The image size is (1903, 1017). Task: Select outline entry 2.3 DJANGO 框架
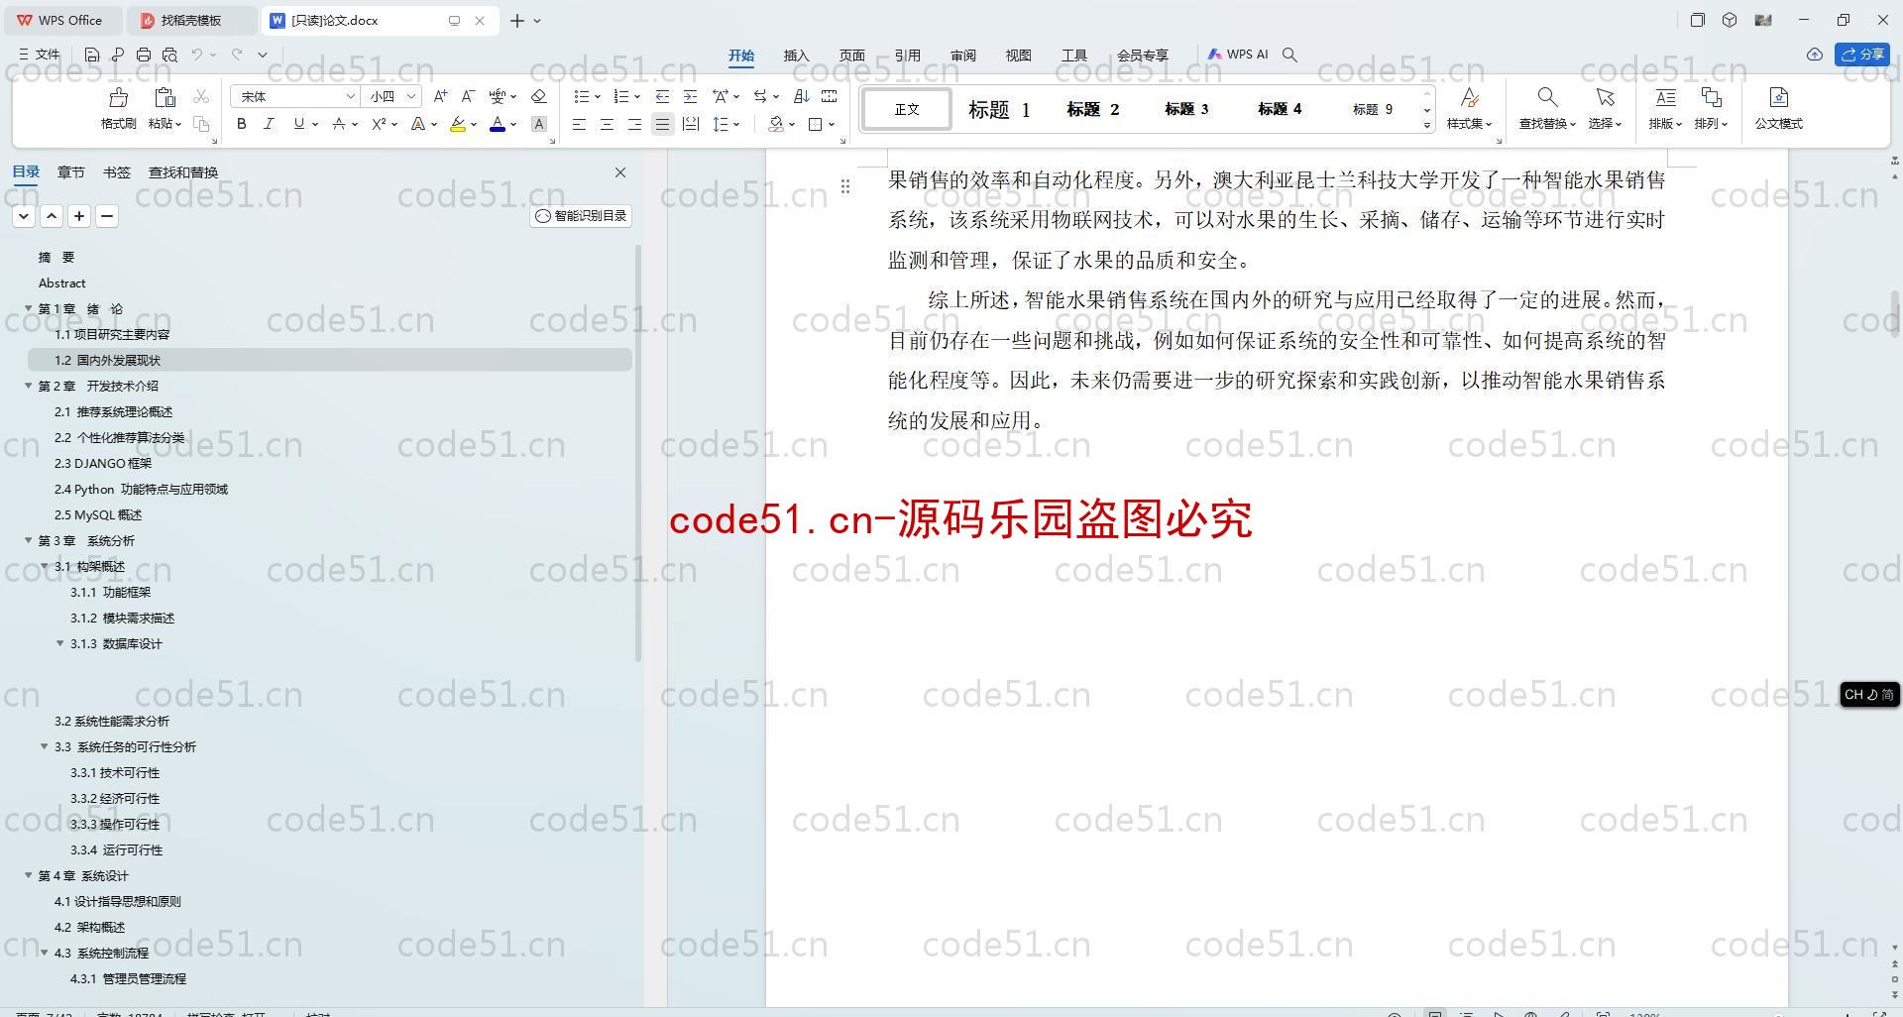103,463
